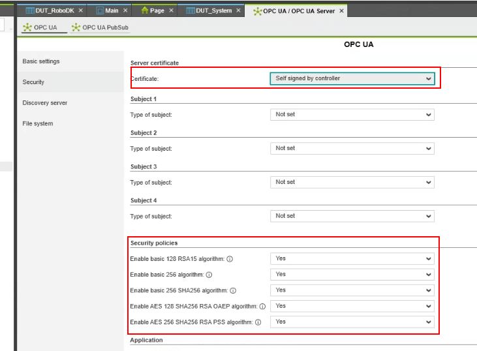Click the Subject 1 heading
477x351 pixels.
[144, 99]
